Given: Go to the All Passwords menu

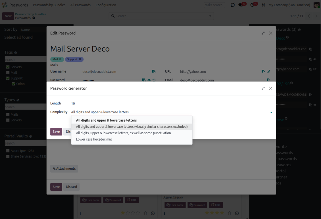Looking at the screenshot, I should click(80, 5).
